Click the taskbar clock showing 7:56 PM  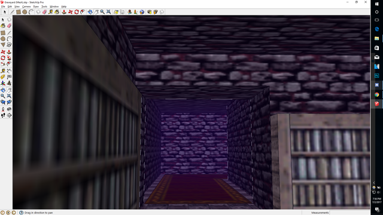point(376,201)
